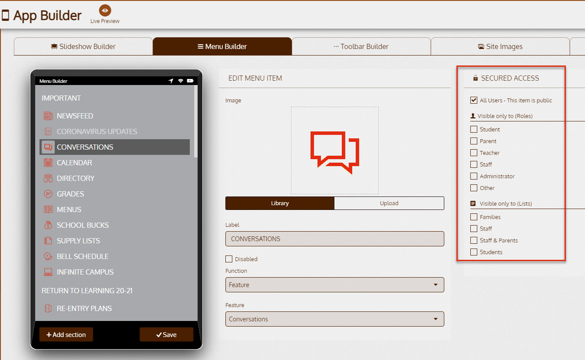The height and width of the screenshot is (360, 585).
Task: Switch to the Upload image option
Action: [x=389, y=203]
